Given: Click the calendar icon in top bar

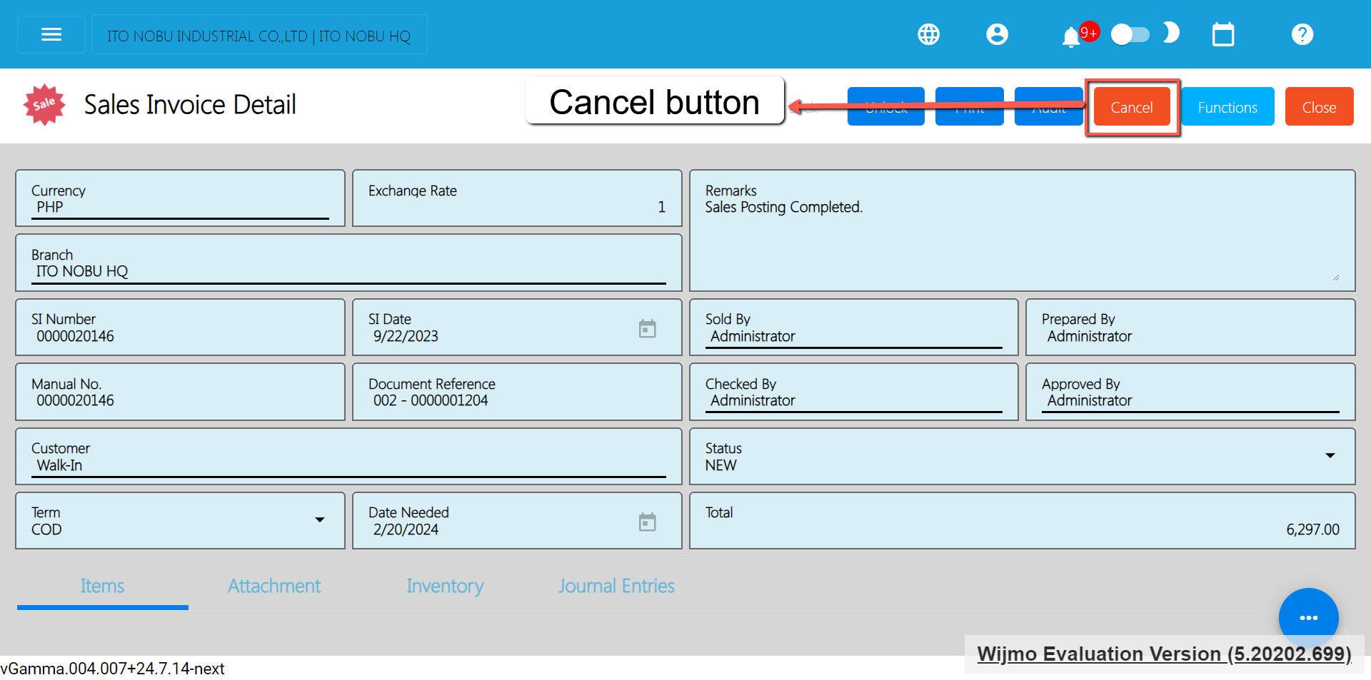Looking at the screenshot, I should [x=1222, y=34].
